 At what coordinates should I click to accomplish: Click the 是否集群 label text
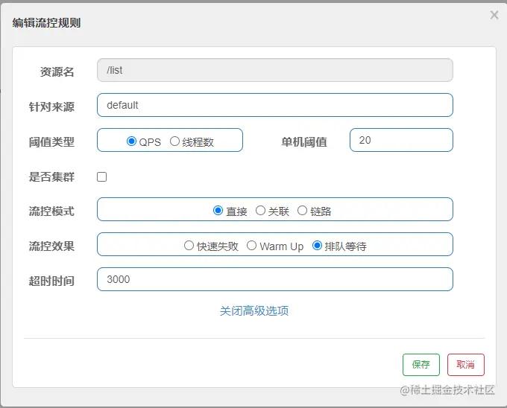click(51, 176)
